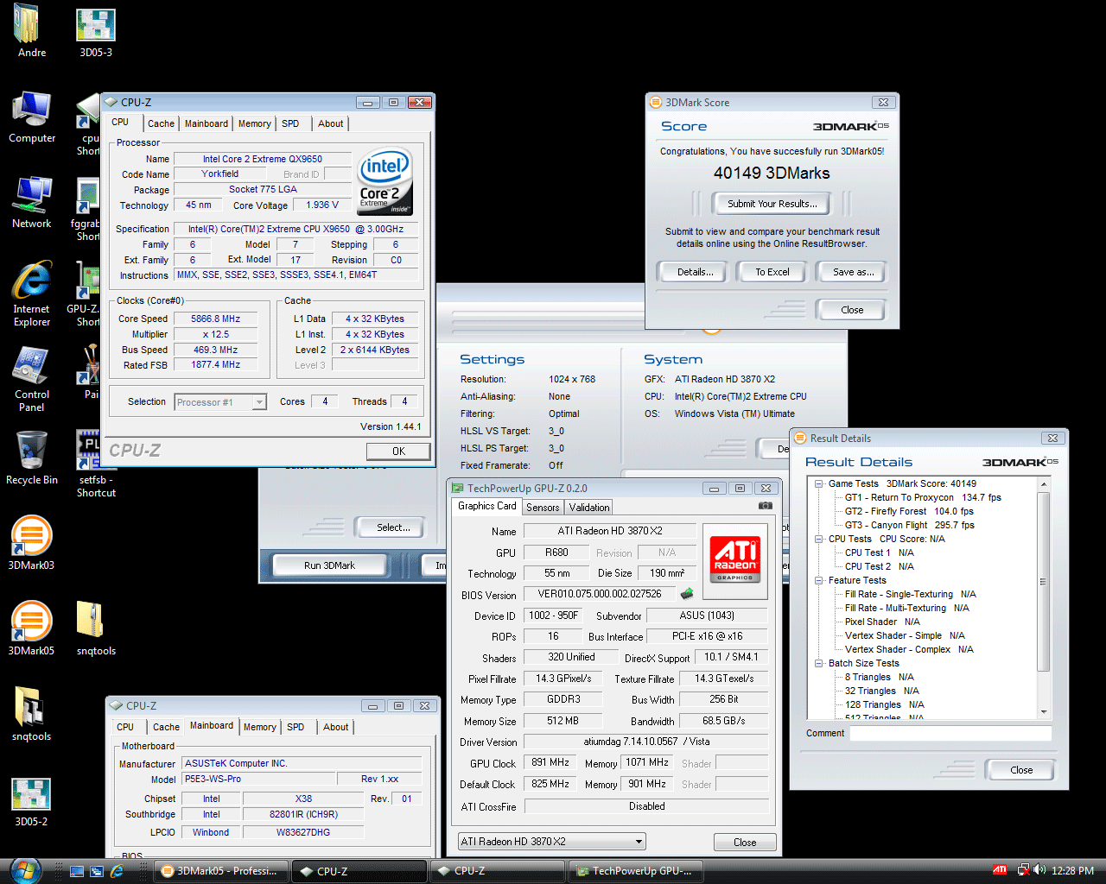1106x884 pixels.
Task: Open the 3D05-2 image file icon
Action: click(31, 801)
